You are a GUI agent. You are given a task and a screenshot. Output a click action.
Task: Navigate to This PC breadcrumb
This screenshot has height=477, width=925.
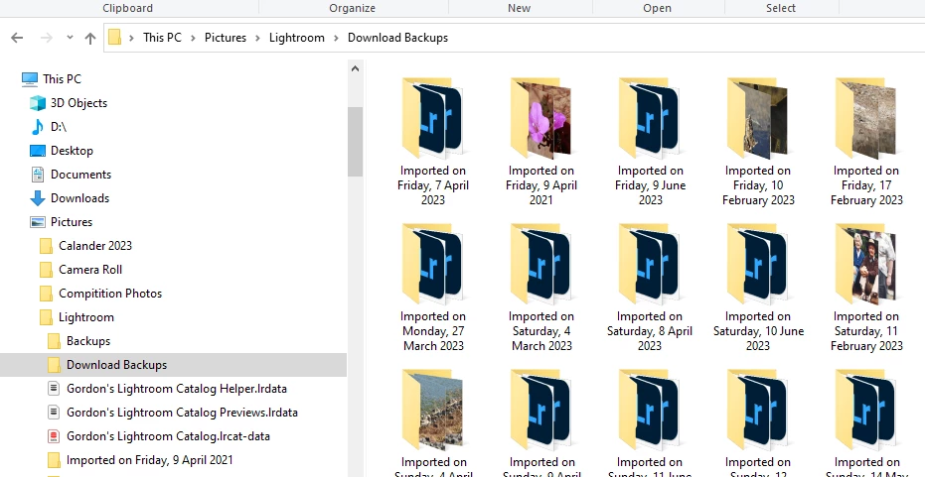pyautogui.click(x=162, y=38)
